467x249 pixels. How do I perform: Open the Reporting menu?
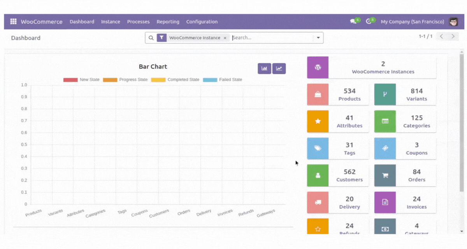[x=168, y=22]
